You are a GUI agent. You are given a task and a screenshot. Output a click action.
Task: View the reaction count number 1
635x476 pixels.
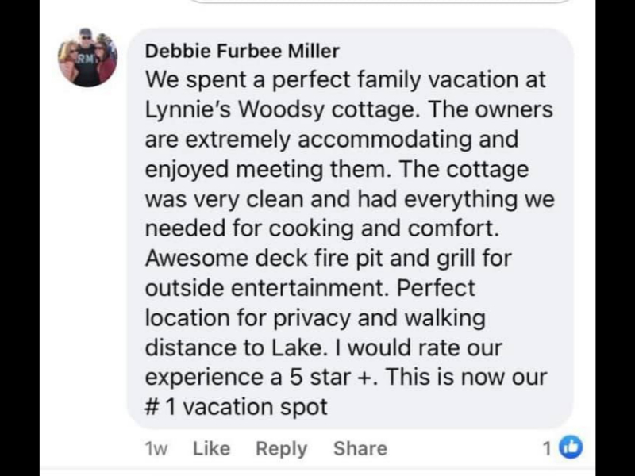pyautogui.click(x=547, y=448)
